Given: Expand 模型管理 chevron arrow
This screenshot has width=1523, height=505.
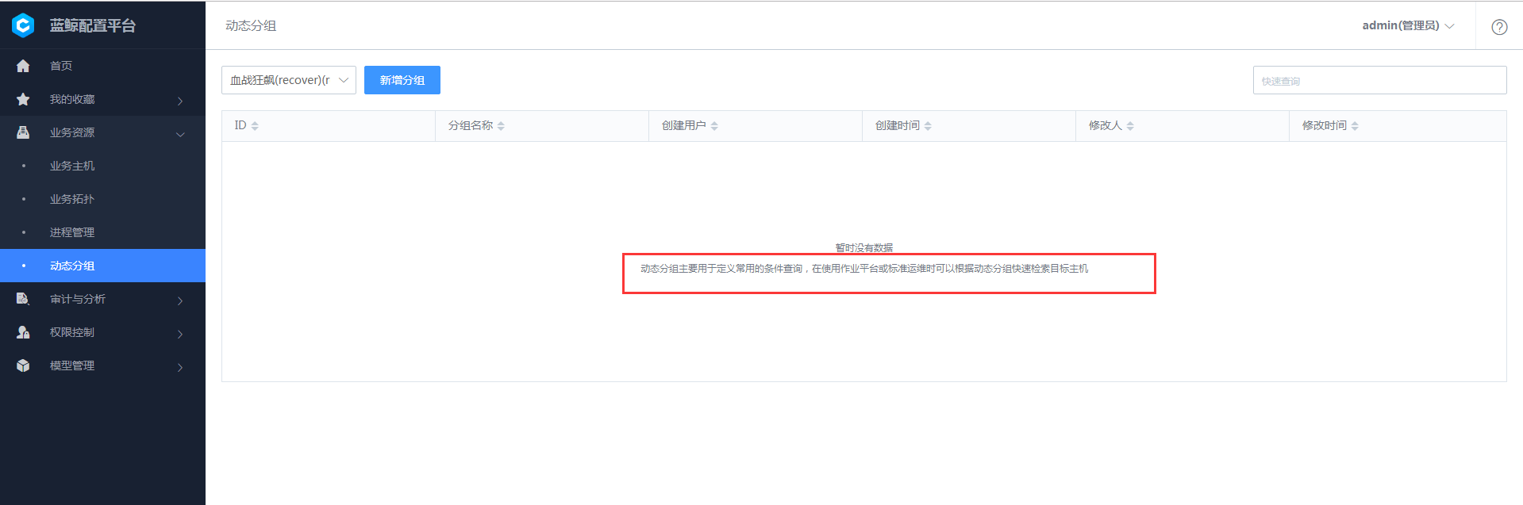Looking at the screenshot, I should point(180,367).
